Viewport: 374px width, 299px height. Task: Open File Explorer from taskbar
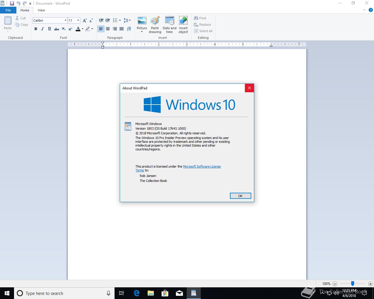point(151,293)
